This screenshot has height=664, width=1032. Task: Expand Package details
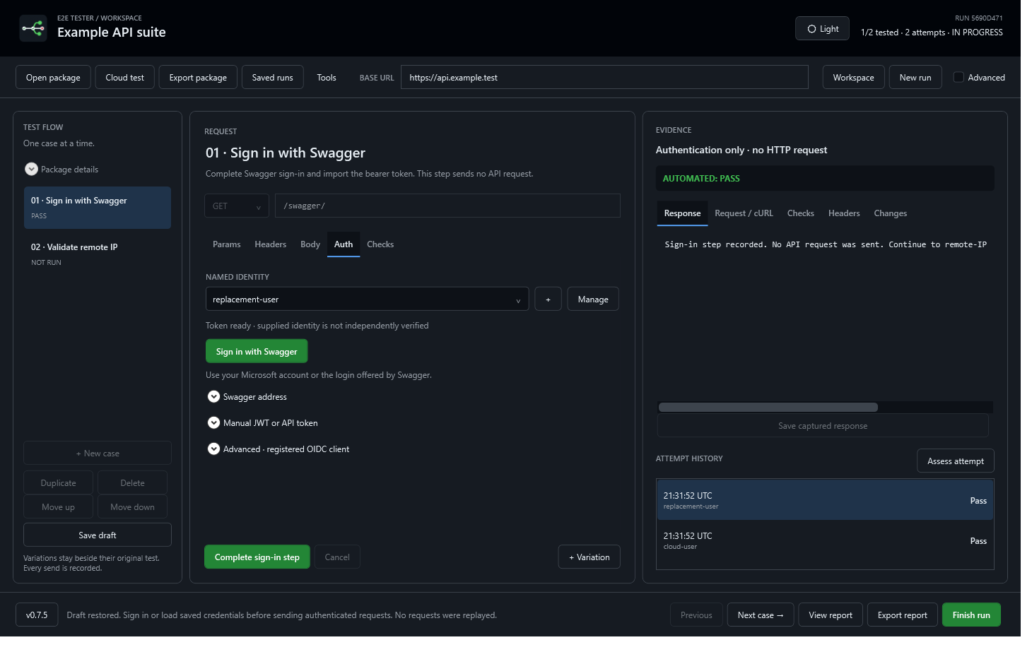pos(61,170)
